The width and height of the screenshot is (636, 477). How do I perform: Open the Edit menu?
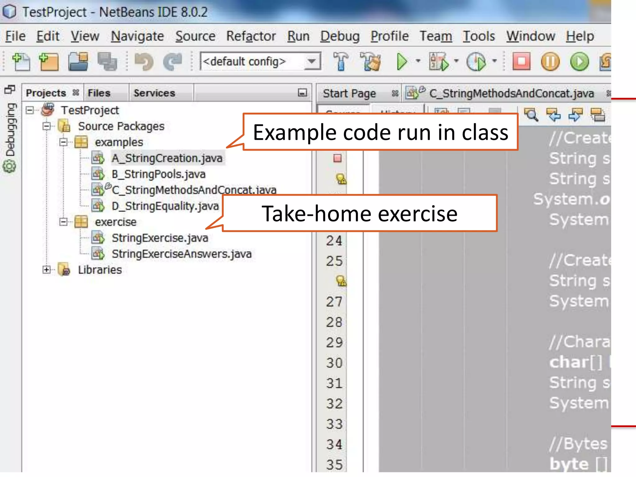(48, 36)
